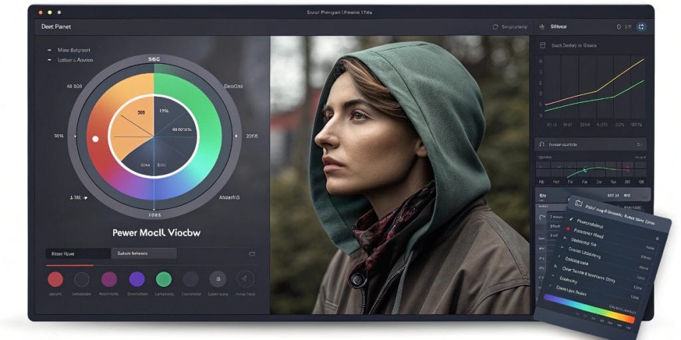This screenshot has height=340, width=681.
Task: Click the blue sync circle button
Action: tap(641, 27)
